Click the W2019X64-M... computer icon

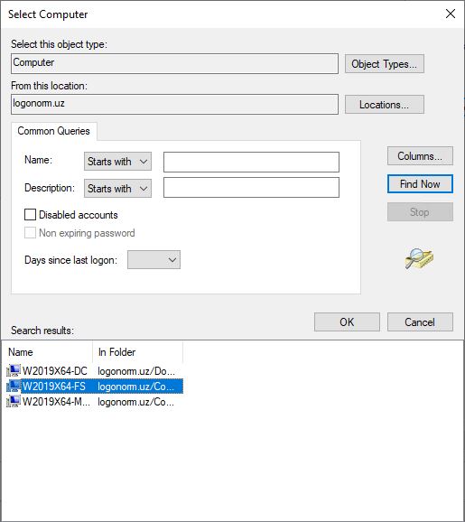click(14, 402)
